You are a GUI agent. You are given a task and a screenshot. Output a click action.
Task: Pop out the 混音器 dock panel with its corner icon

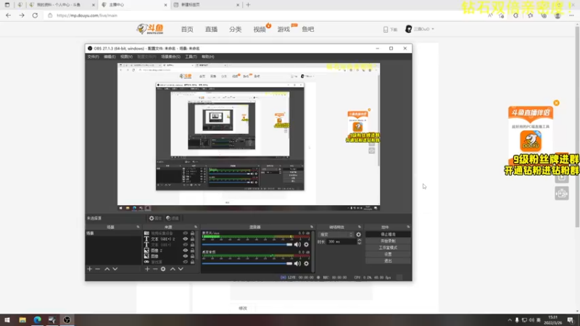[x=312, y=227]
